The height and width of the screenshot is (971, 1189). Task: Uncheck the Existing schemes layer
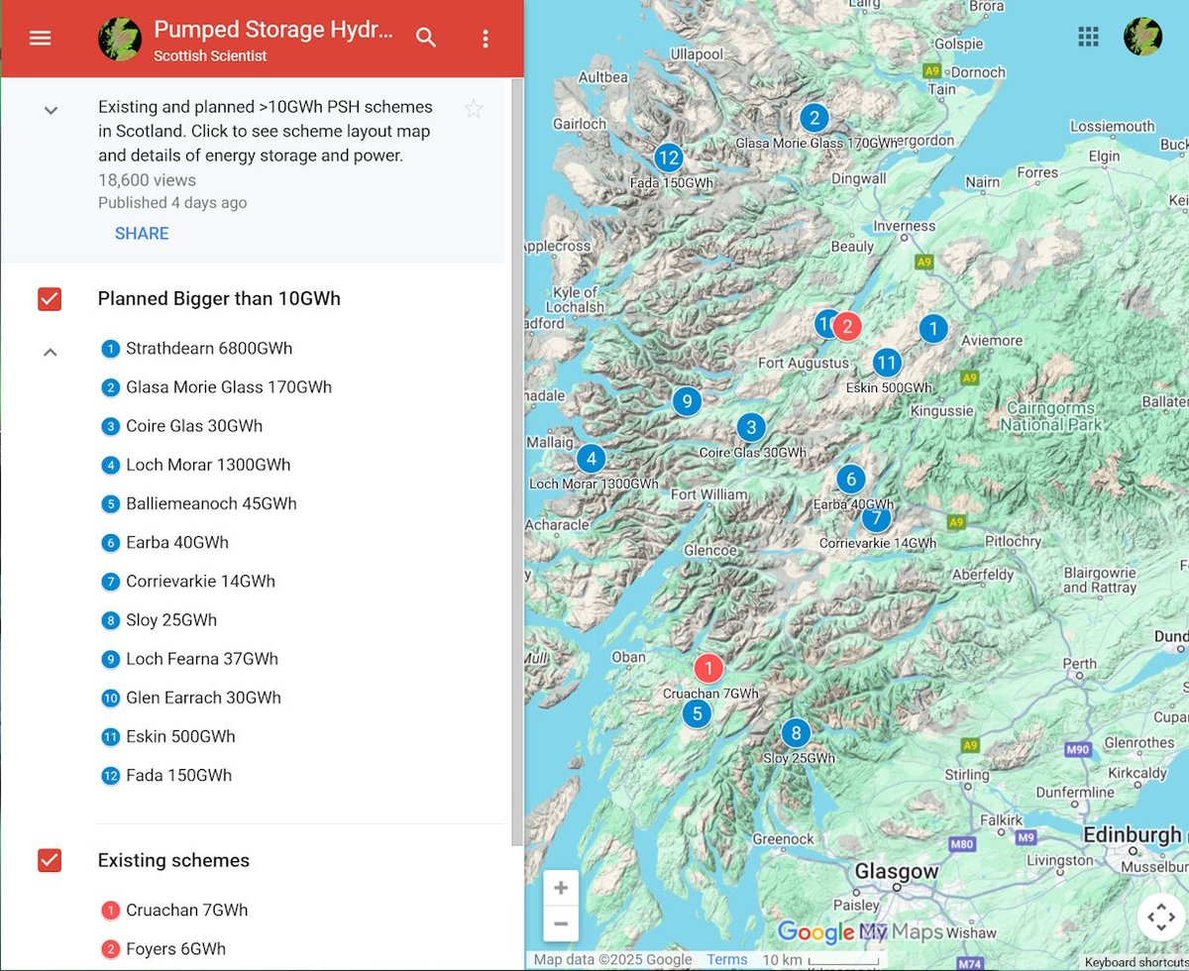[50, 860]
